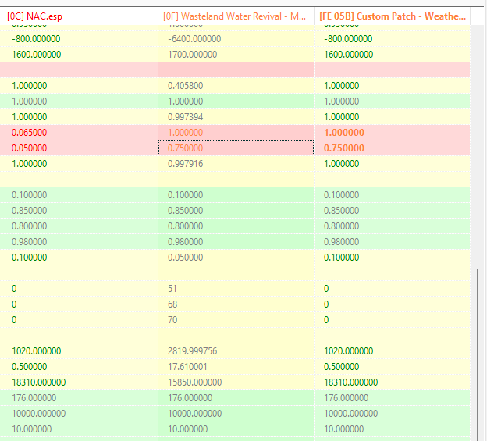The height and width of the screenshot is (441, 487).
Task: Click the bold 0.750000 cell in Custom Patch
Action: (x=393, y=148)
